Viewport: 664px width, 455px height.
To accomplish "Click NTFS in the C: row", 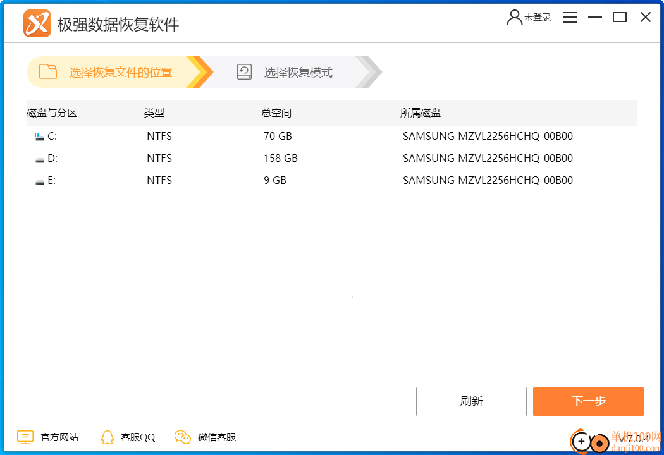I will pyautogui.click(x=159, y=136).
